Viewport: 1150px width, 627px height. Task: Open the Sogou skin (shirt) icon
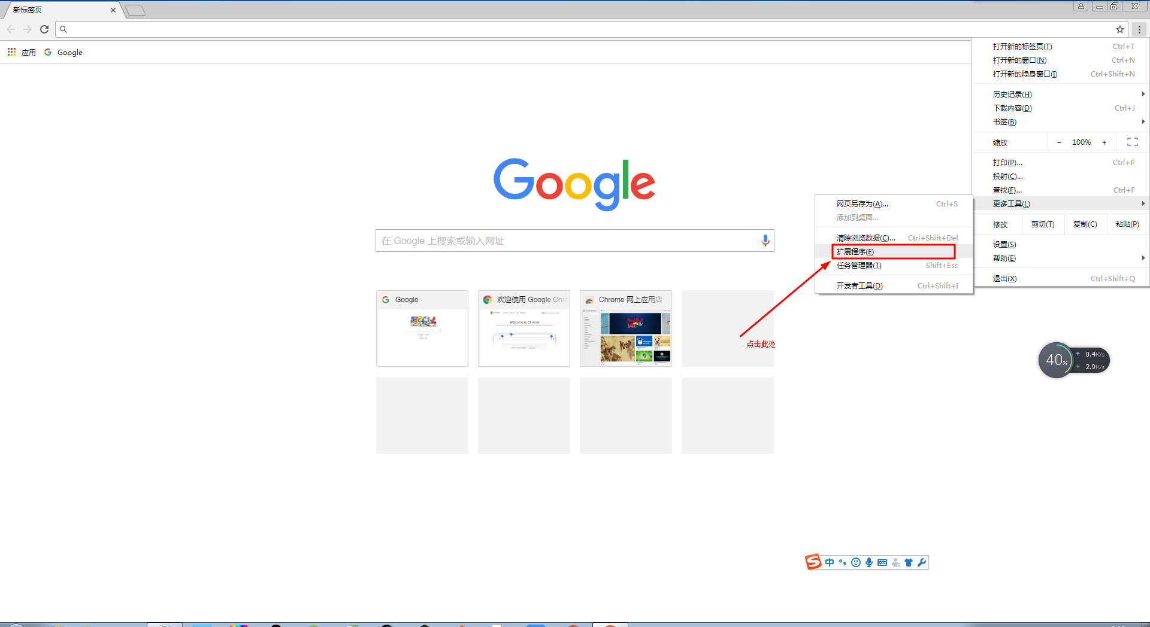909,562
